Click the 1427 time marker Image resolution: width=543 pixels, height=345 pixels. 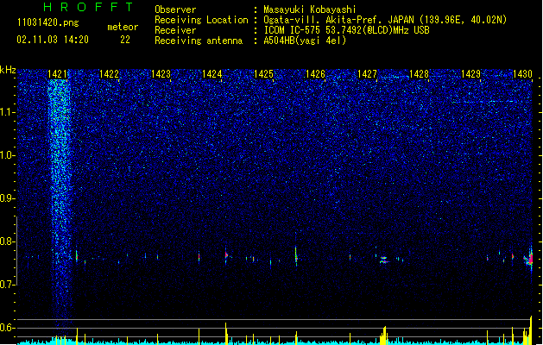[x=367, y=74]
